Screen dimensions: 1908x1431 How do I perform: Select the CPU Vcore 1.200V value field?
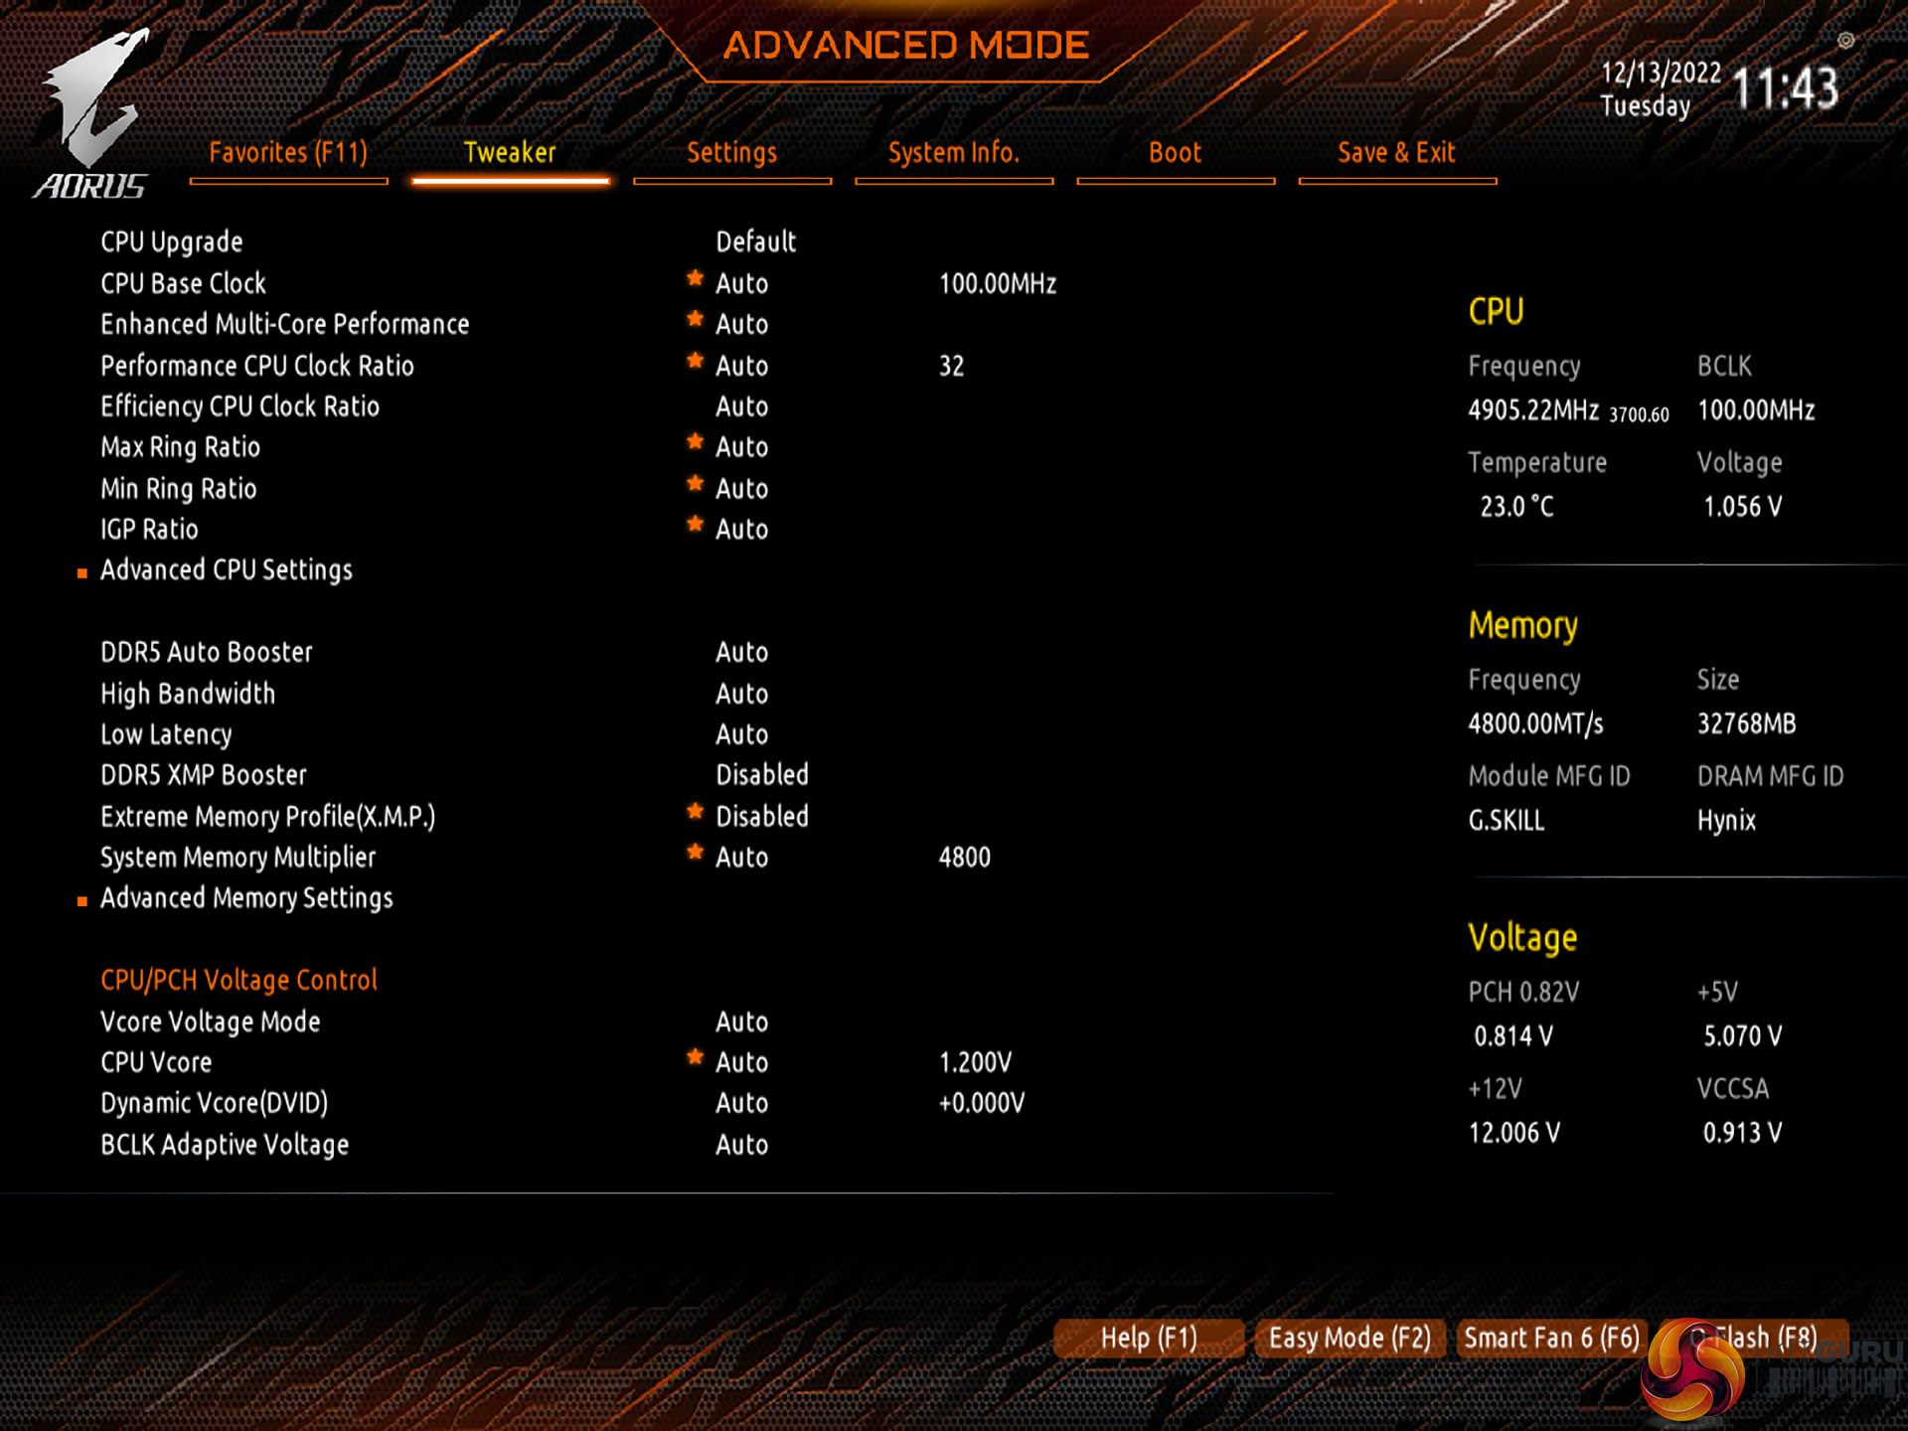pyautogui.click(x=975, y=1063)
